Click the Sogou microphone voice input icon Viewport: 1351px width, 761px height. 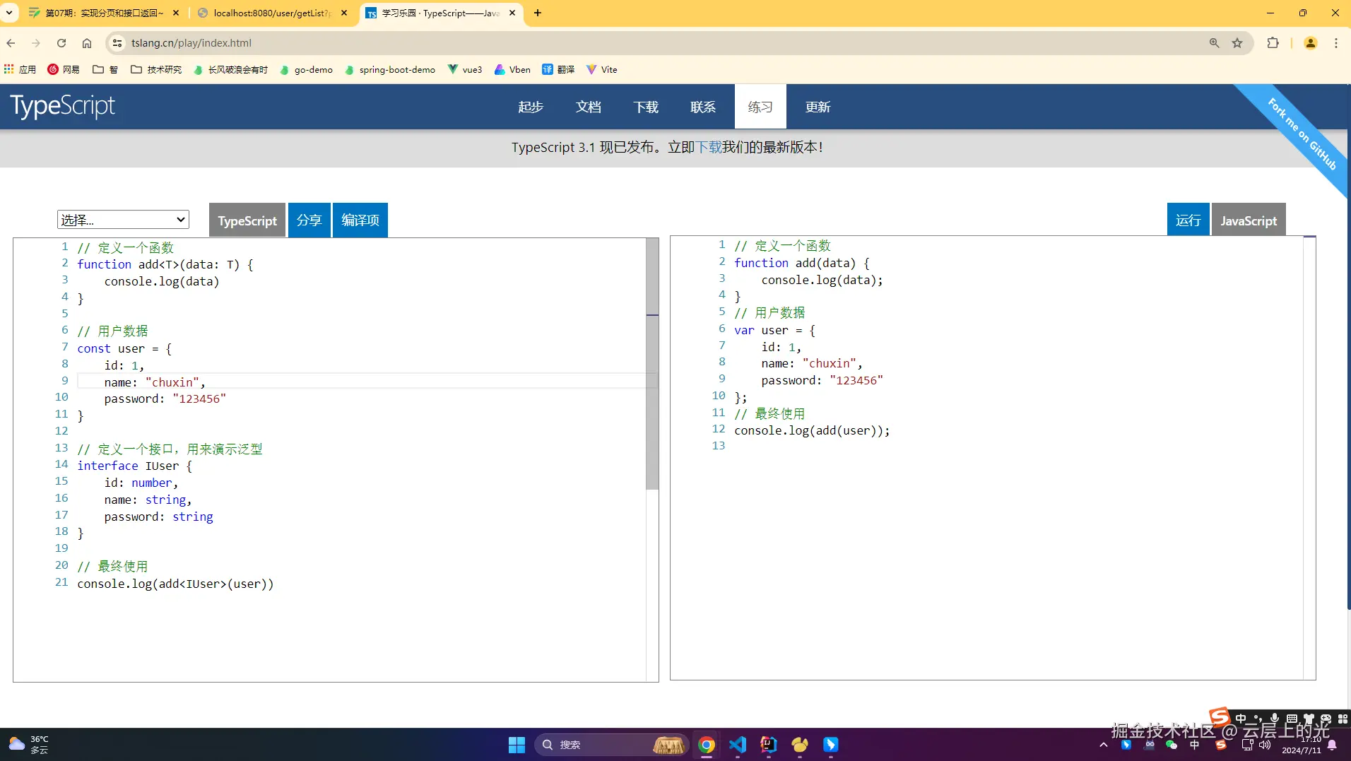(x=1274, y=719)
